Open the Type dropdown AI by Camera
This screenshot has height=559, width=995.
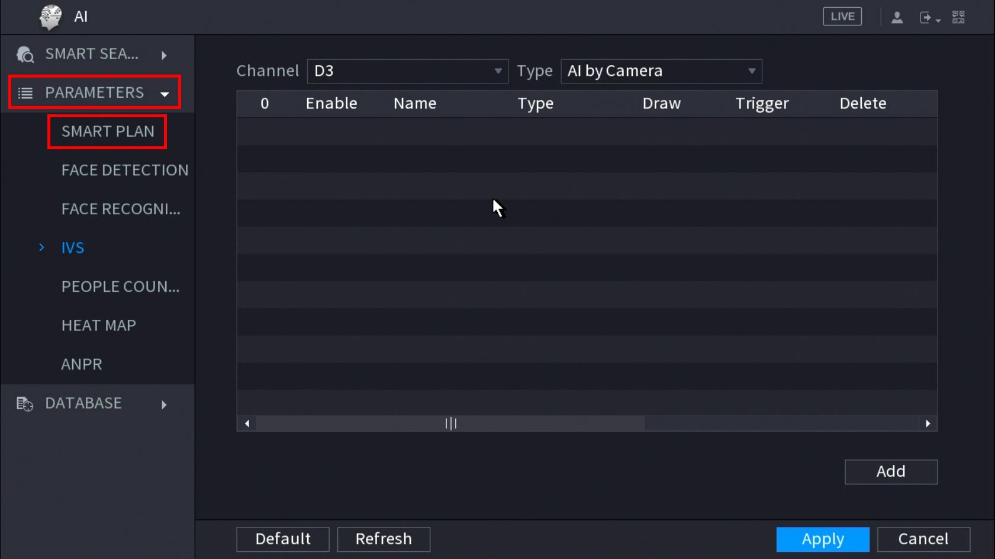pos(661,71)
